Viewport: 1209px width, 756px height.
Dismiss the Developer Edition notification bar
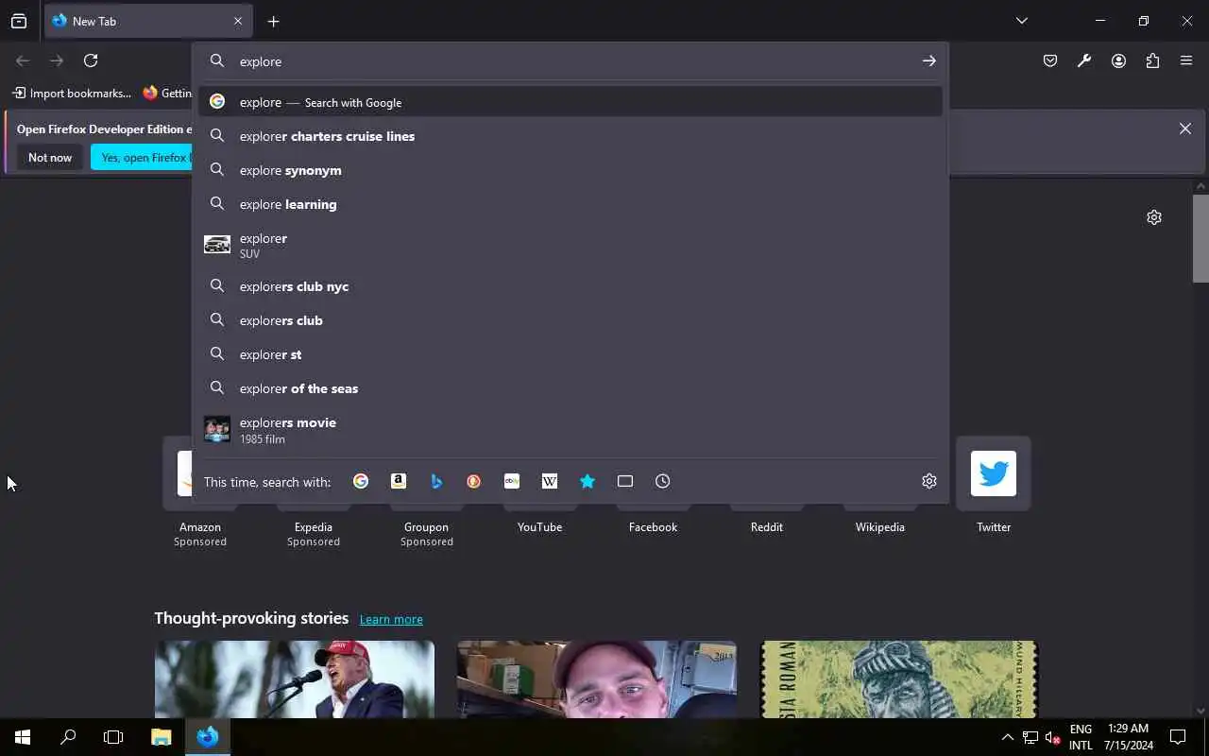click(x=1185, y=129)
